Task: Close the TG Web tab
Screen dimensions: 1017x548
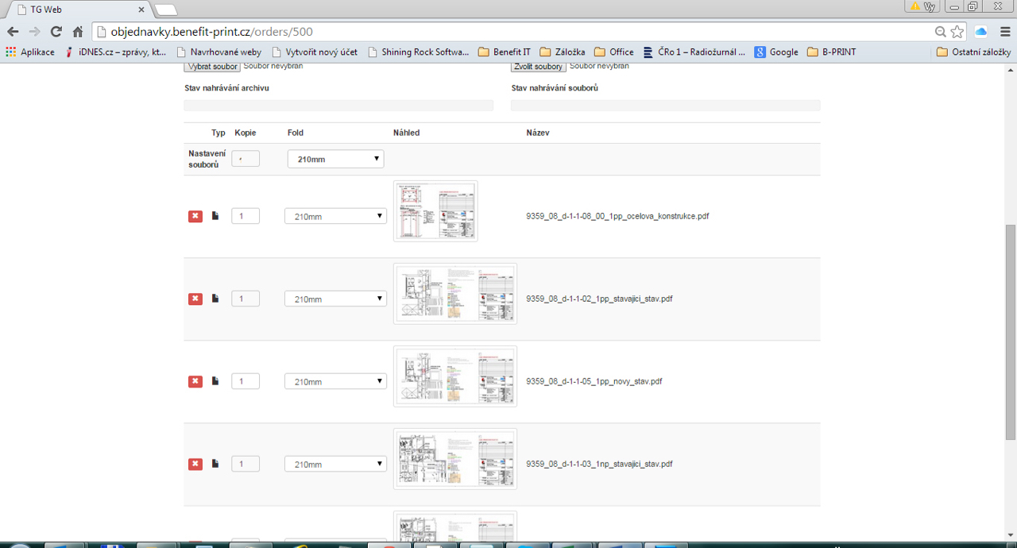Action: tap(141, 10)
